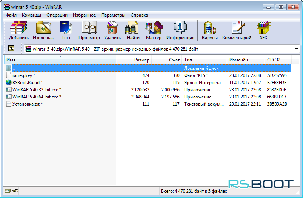Click CRC32 value 668BED17
Viewport: 303px width, 198px height.
coord(276,97)
